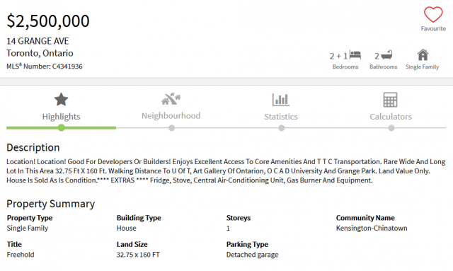Select the Calculators tab label
This screenshot has height=271, width=453.
pyautogui.click(x=391, y=117)
